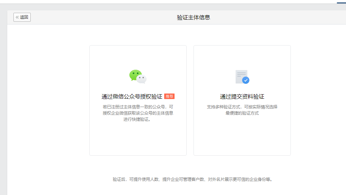
Task: Click description line starting with 若已注册过主体信息
Action: 138,107
